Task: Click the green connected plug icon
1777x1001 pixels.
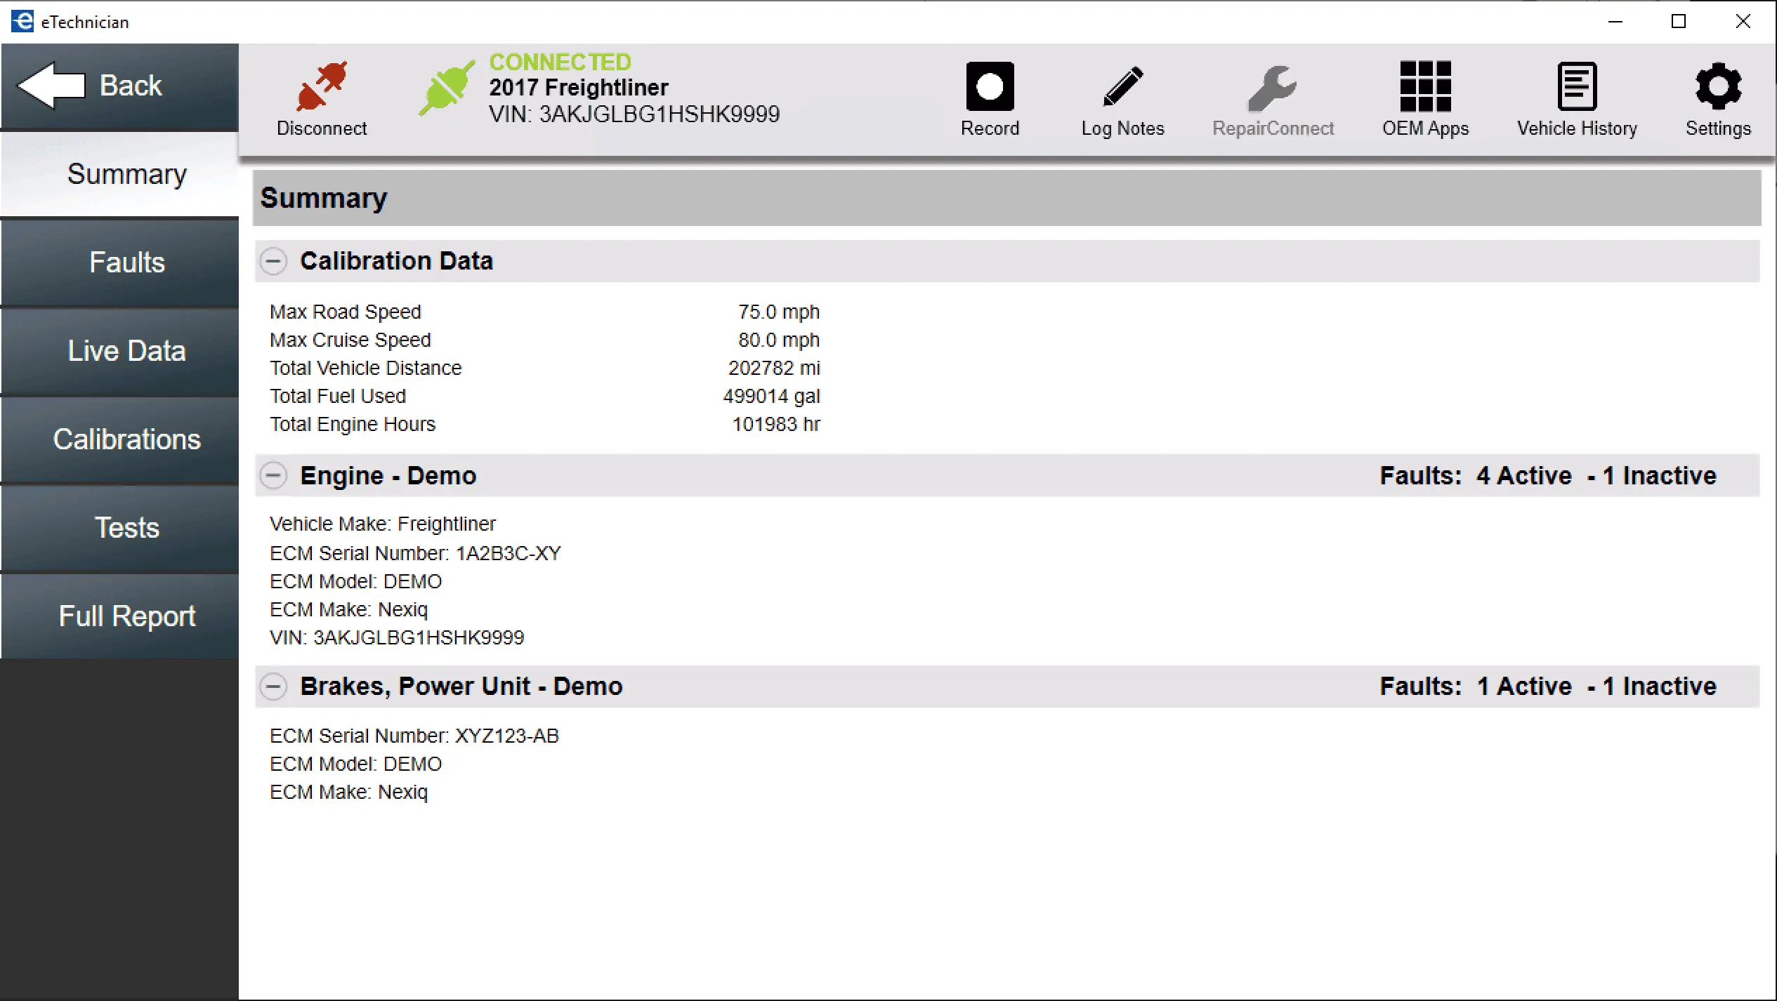Action: pyautogui.click(x=446, y=88)
